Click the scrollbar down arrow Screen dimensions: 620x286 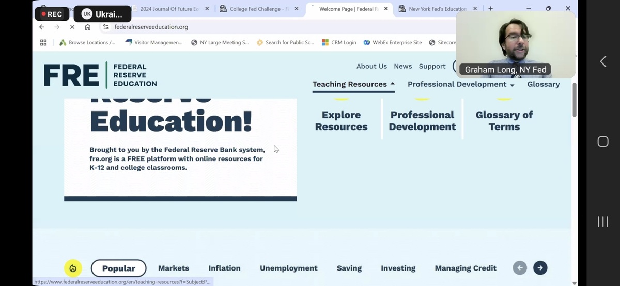click(x=575, y=282)
